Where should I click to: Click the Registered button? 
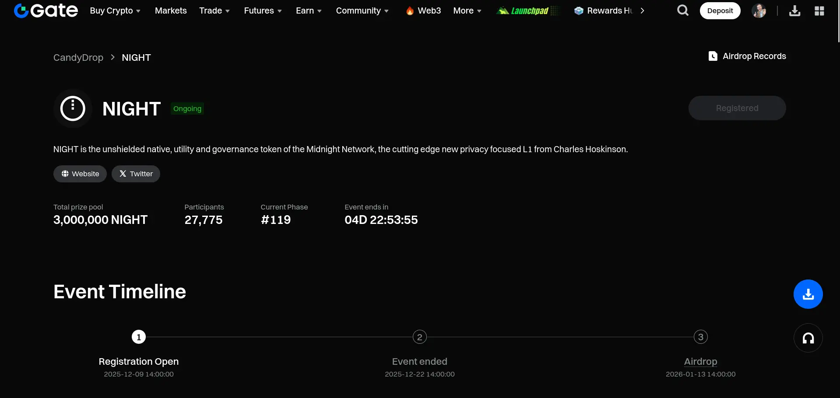[737, 108]
